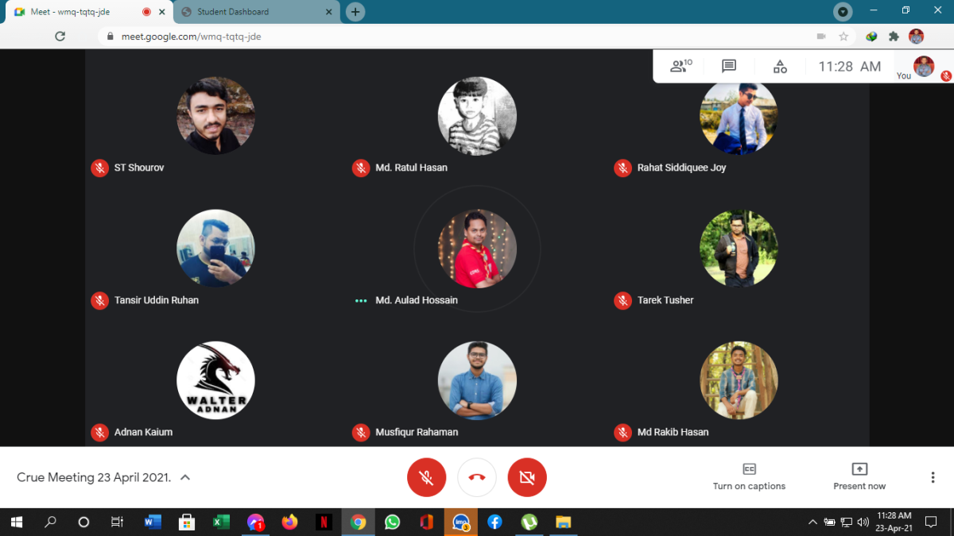Open the Meet activities panel

(x=779, y=67)
